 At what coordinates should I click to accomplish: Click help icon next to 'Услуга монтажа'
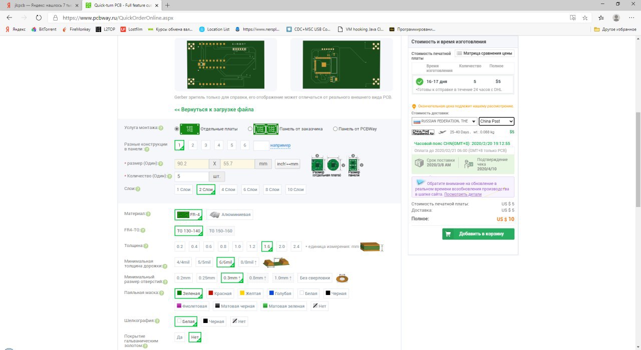[x=161, y=128]
